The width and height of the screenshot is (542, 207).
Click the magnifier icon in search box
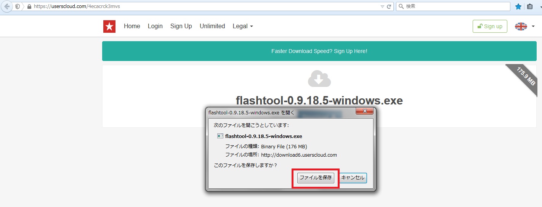point(401,6)
